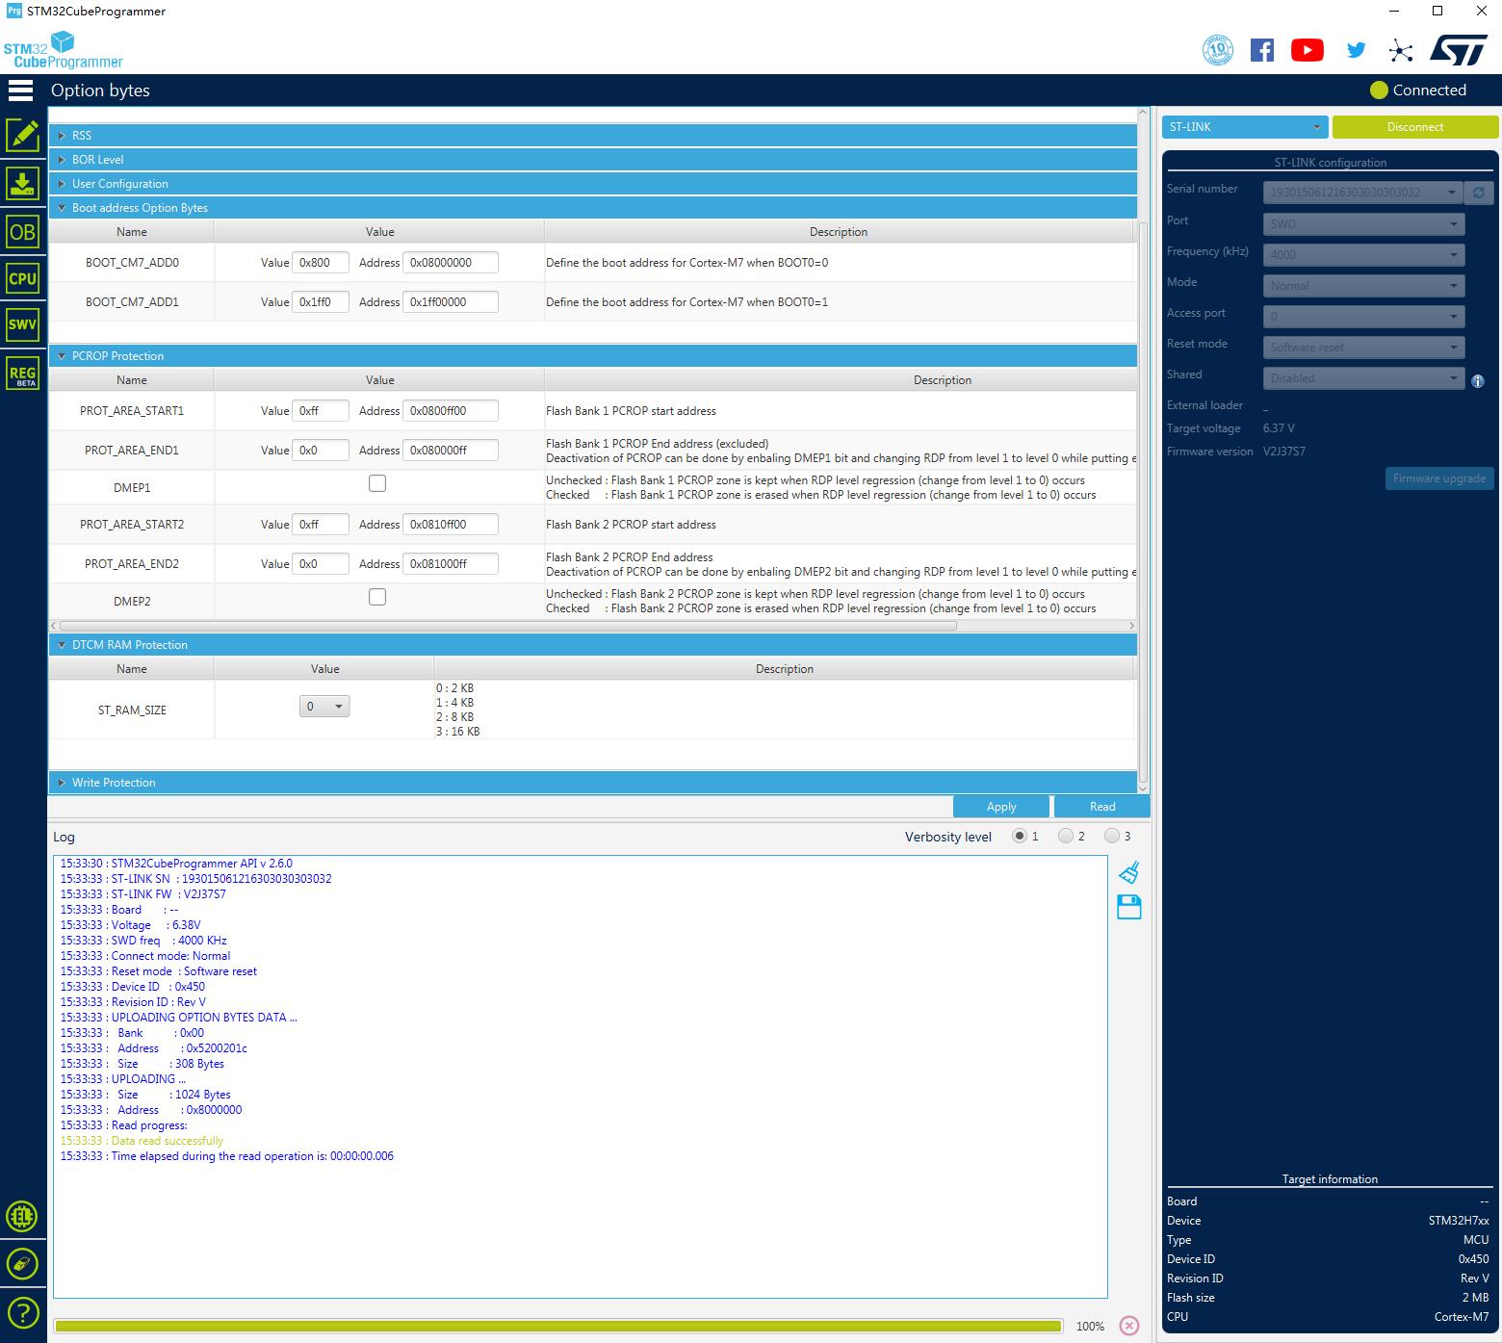
Task: Collapse the DTCM RAM Protection section
Action: 593,645
